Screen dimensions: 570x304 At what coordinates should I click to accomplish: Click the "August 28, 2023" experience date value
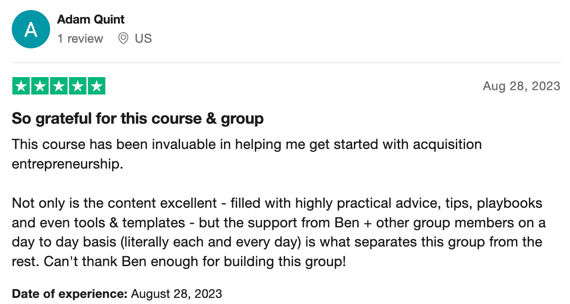(176, 294)
